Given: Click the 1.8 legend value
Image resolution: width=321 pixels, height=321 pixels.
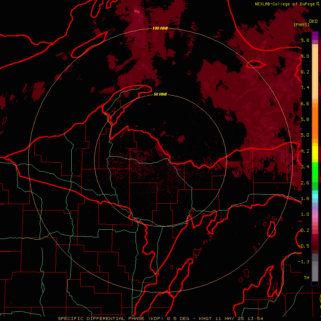Looking at the screenshot, I should point(305,199).
